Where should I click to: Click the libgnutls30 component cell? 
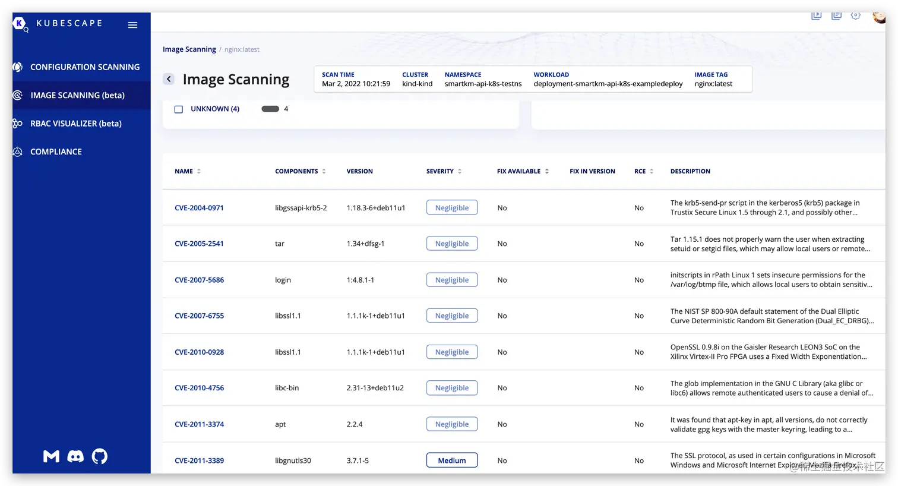[x=293, y=460]
